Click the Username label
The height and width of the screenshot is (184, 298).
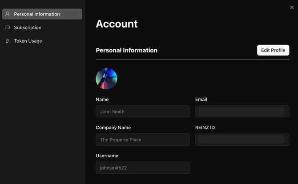pyautogui.click(x=107, y=156)
